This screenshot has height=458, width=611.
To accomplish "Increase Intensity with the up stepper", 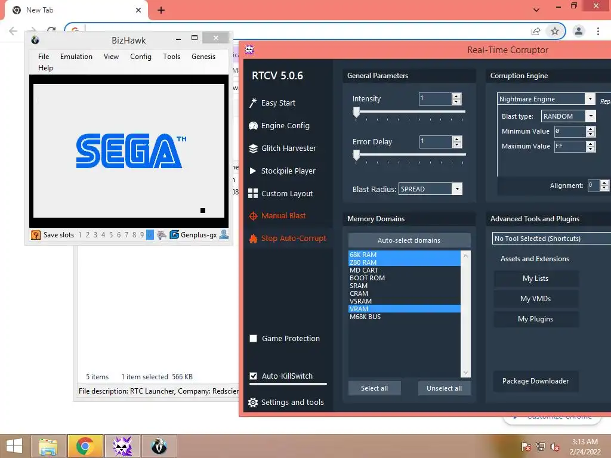I will (x=456, y=96).
